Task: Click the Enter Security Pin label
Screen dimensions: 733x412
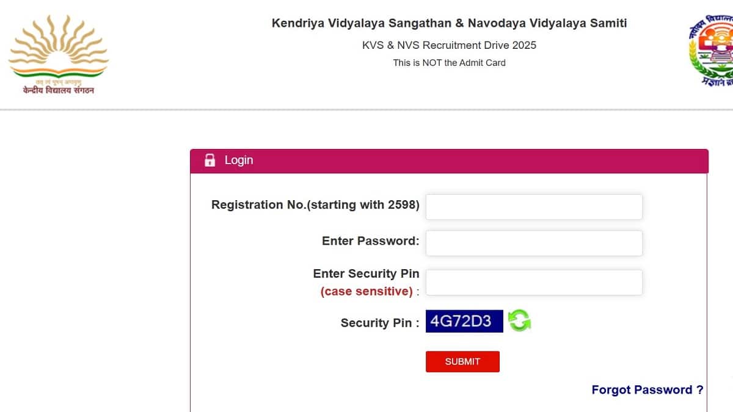Action: [x=366, y=274]
